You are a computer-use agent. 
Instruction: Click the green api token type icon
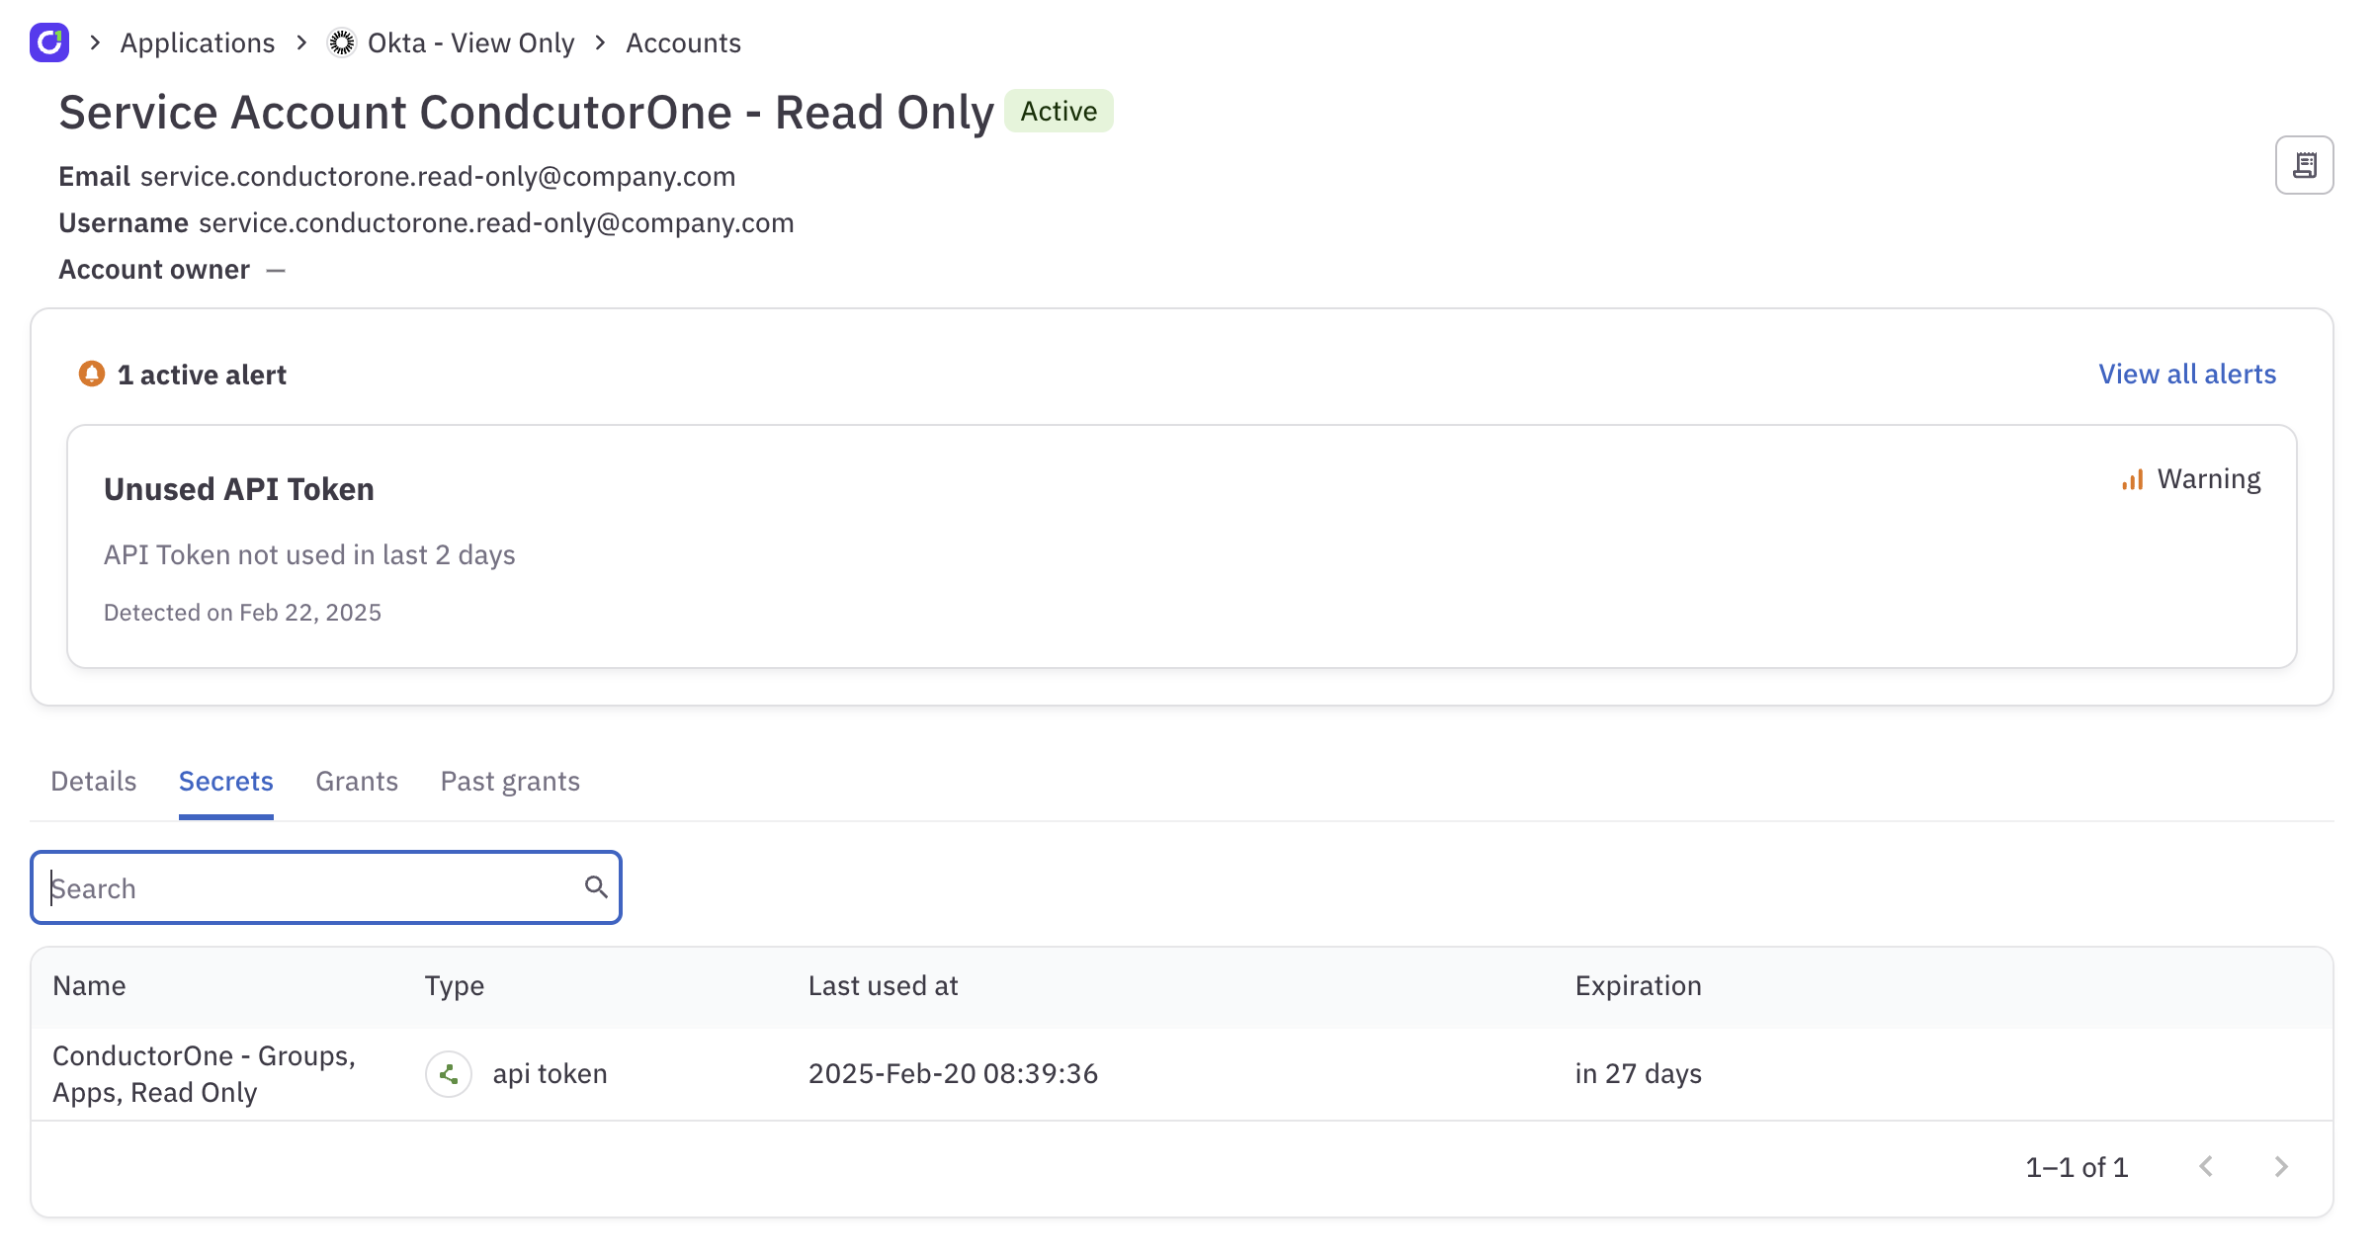(449, 1073)
